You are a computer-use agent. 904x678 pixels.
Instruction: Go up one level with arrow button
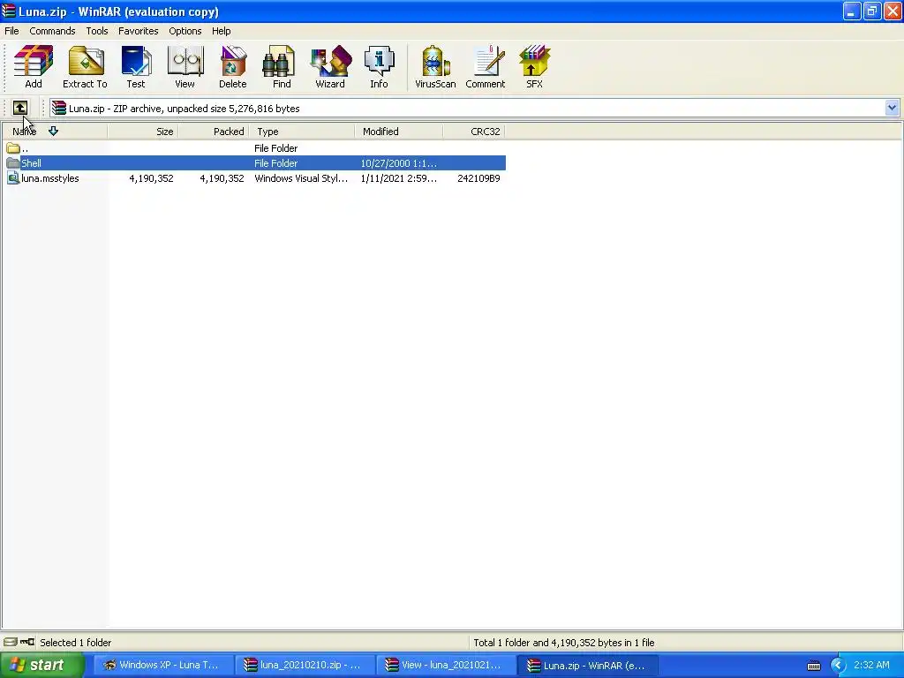[x=20, y=108]
